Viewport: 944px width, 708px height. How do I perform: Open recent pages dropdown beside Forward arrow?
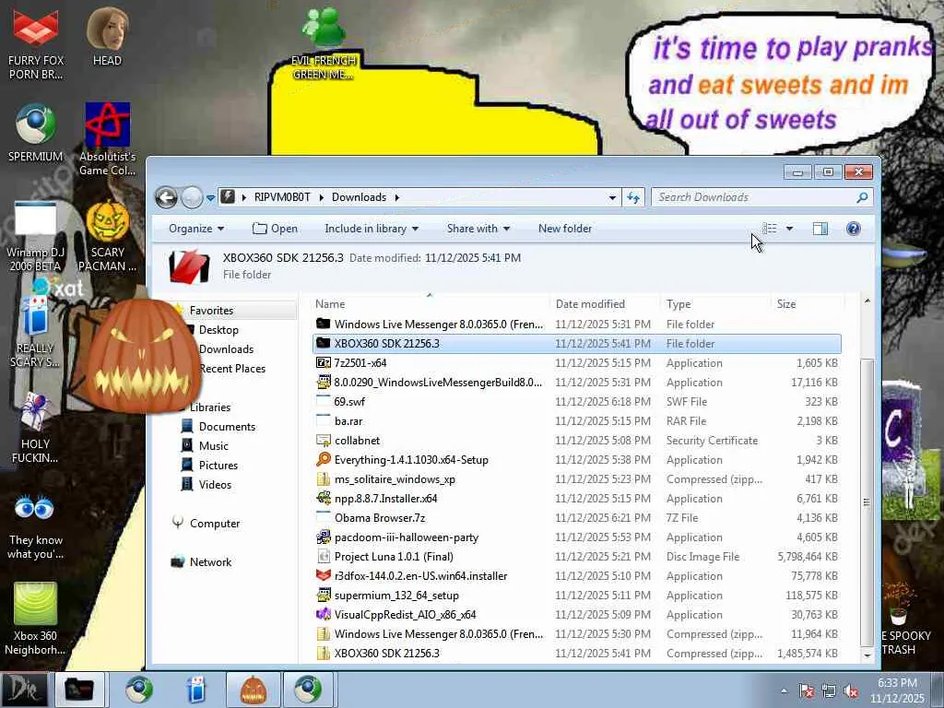point(211,197)
